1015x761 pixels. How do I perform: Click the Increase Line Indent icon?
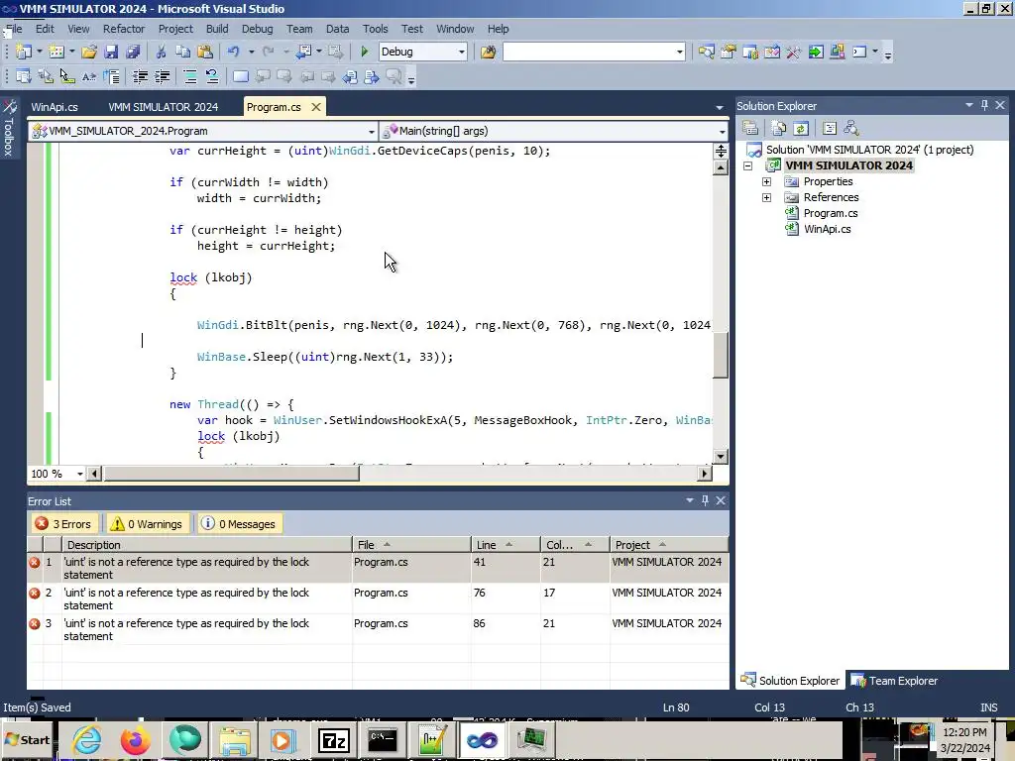point(162,77)
